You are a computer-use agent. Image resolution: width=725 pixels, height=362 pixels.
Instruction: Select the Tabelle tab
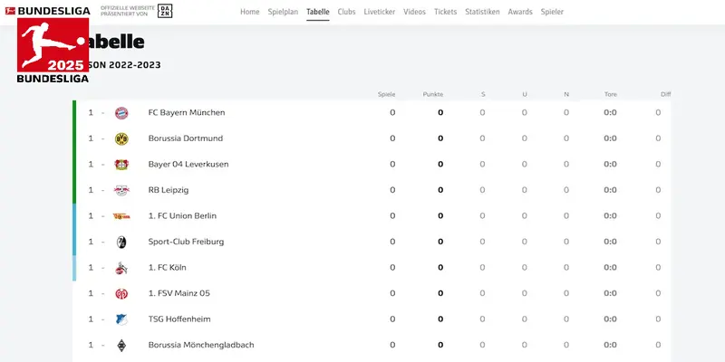pos(318,12)
